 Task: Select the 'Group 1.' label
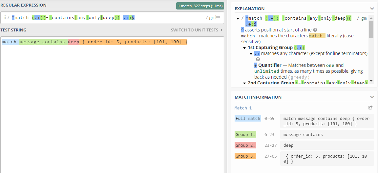click(245, 135)
